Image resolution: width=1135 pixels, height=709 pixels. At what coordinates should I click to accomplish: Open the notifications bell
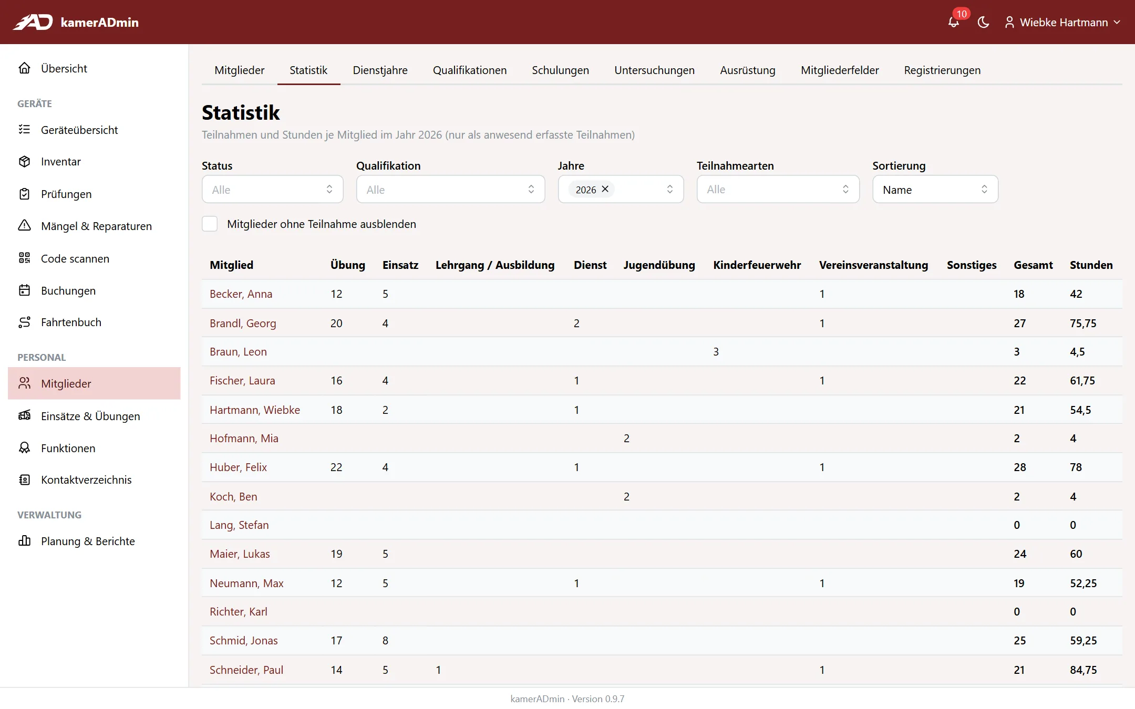953,23
